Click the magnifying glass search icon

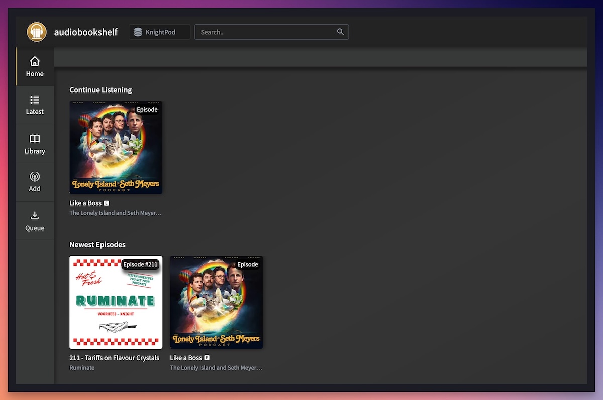point(340,32)
